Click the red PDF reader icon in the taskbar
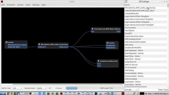169x95 pixels. coord(123,93)
